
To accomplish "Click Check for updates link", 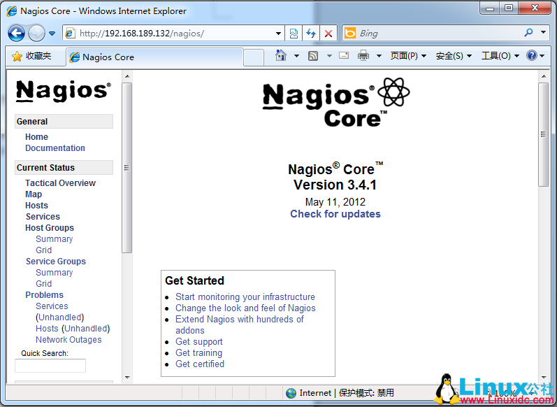I will (x=335, y=214).
